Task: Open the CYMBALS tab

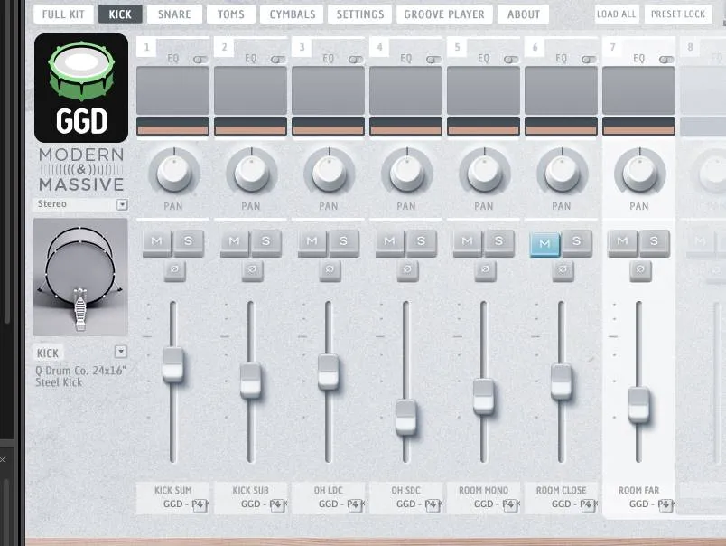Action: [x=293, y=14]
